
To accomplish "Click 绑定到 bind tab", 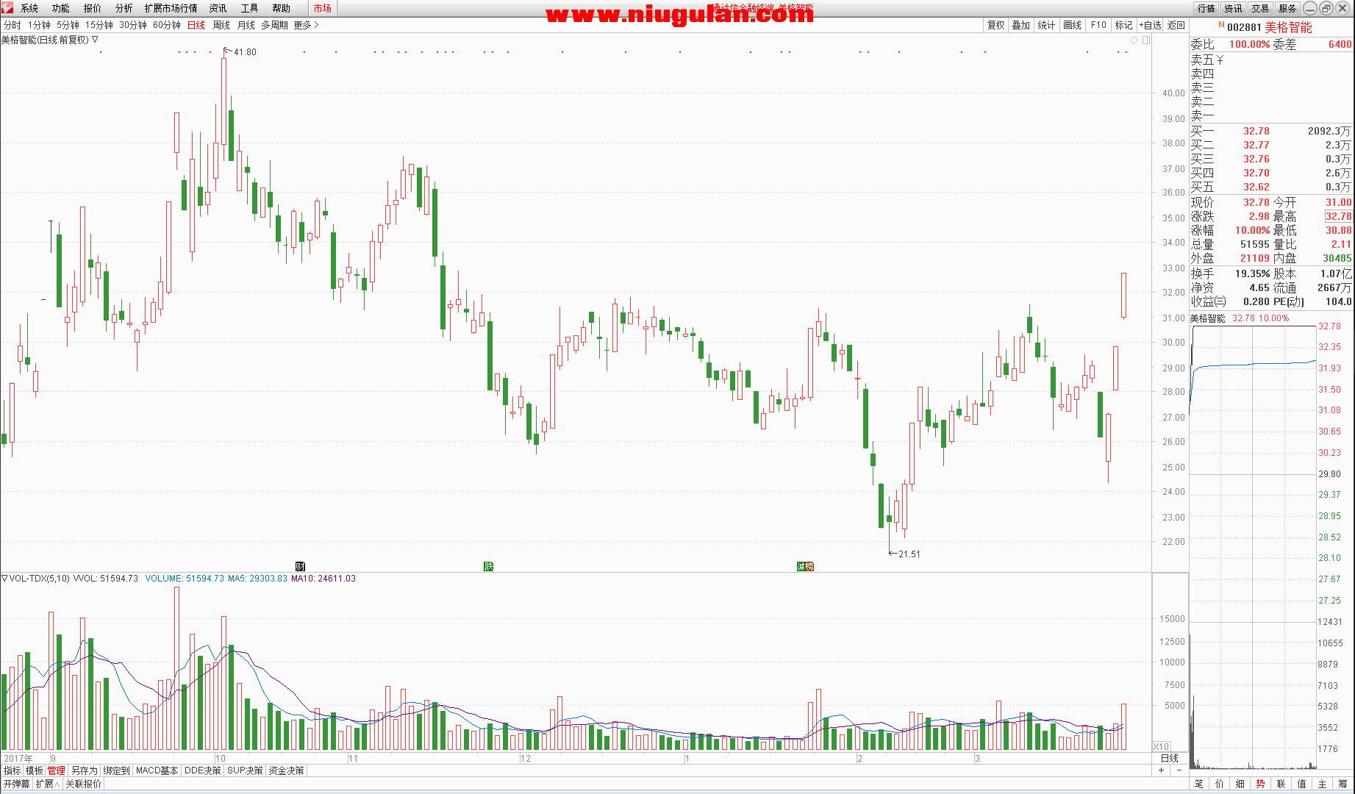I will tap(117, 771).
